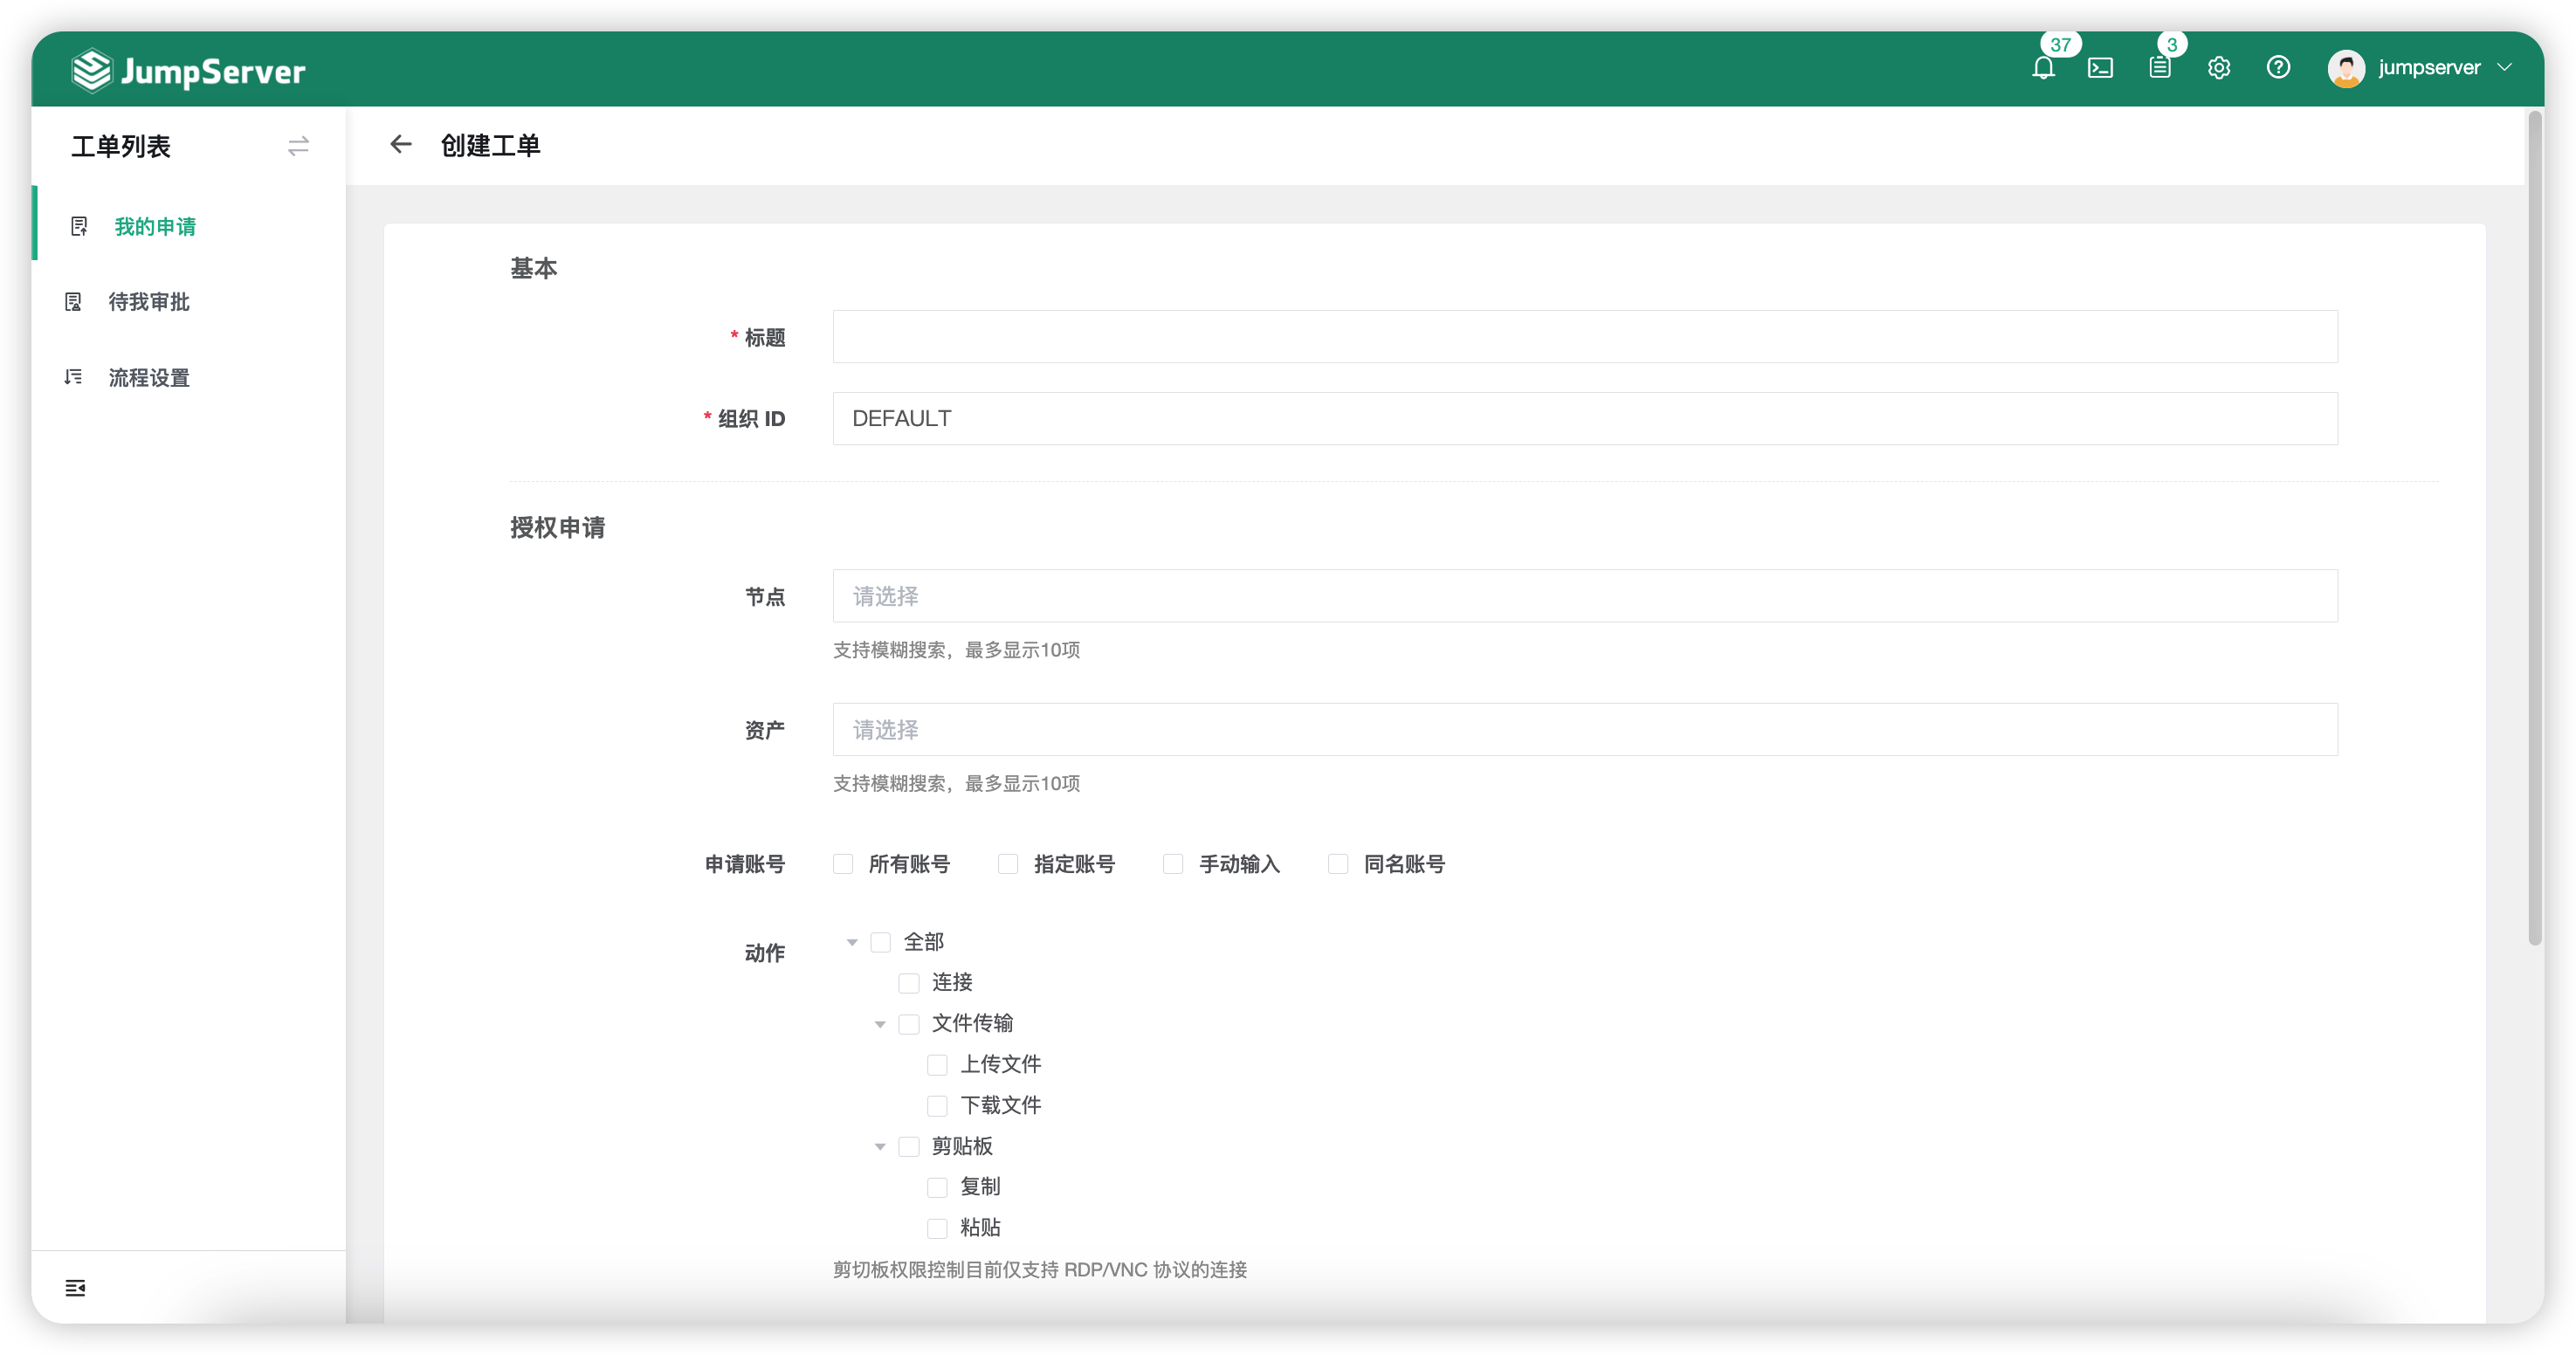Click the sidebar switch icon next to 工单列表
Viewport: 2576px width, 1355px height.
298,146
